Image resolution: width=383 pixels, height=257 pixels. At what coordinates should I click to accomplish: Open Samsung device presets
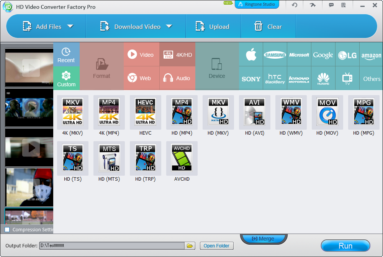pyautogui.click(x=275, y=54)
